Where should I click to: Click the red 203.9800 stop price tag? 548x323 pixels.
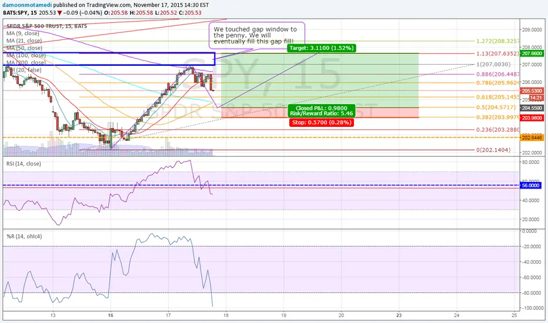point(532,117)
